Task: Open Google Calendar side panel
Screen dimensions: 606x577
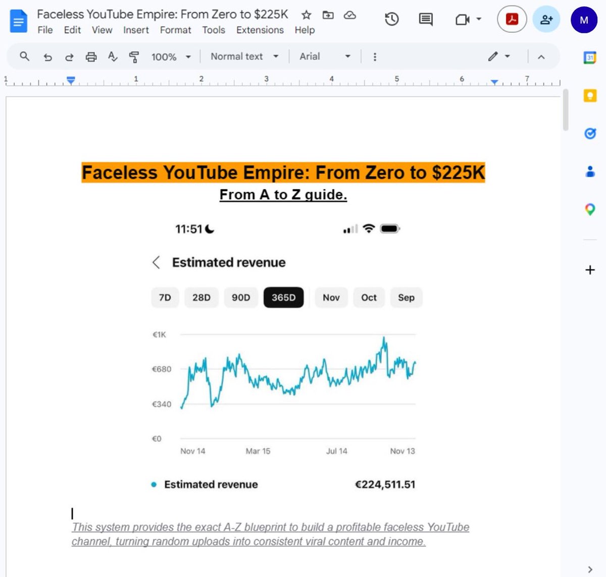Action: pyautogui.click(x=590, y=57)
